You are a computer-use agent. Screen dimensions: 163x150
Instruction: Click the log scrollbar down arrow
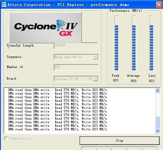157,131
